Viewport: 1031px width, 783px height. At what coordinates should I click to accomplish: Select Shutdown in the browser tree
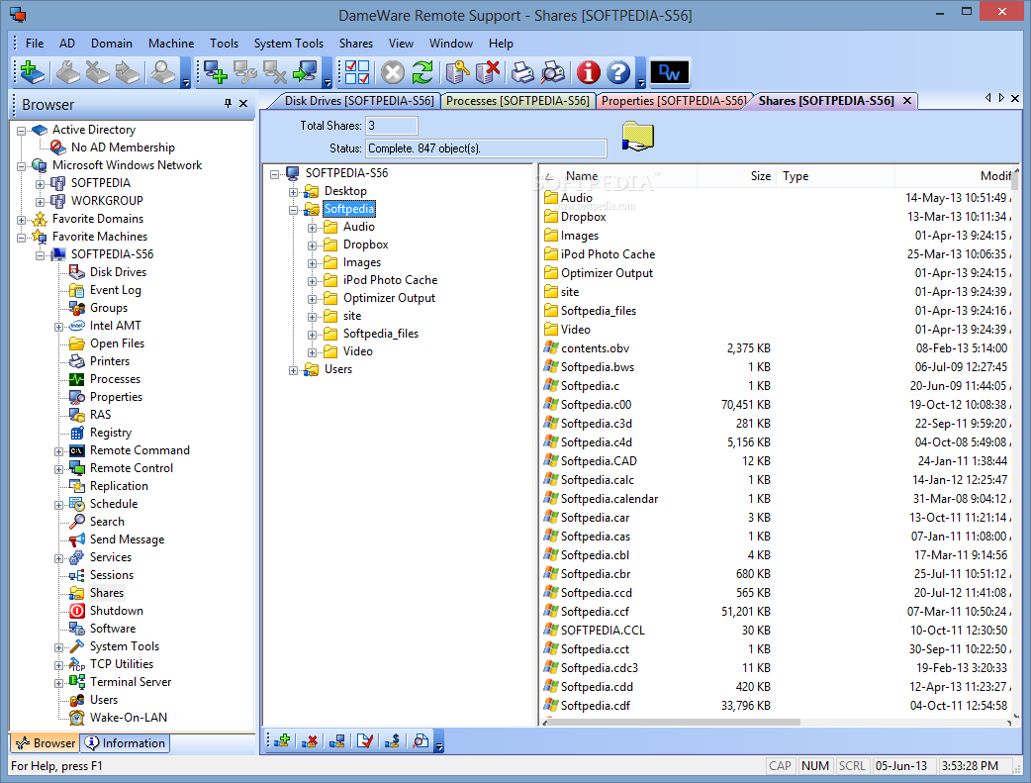tap(117, 611)
